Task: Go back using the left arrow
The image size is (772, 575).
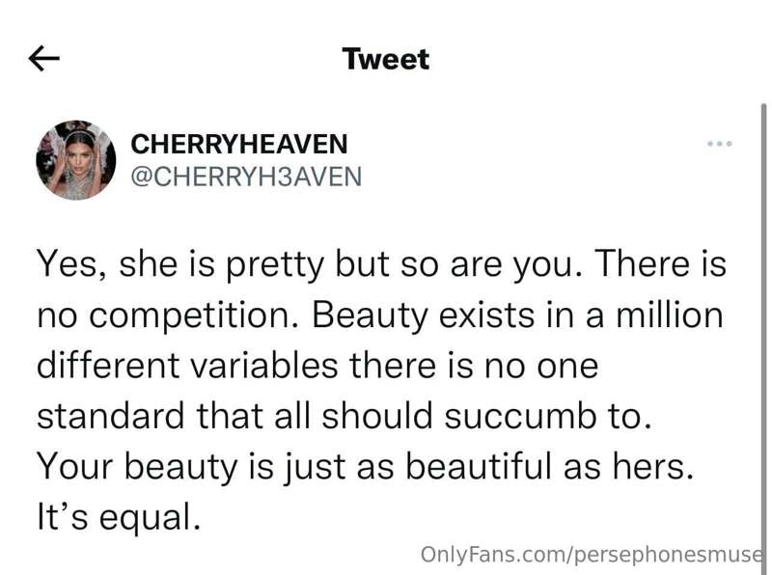Action: (x=43, y=59)
